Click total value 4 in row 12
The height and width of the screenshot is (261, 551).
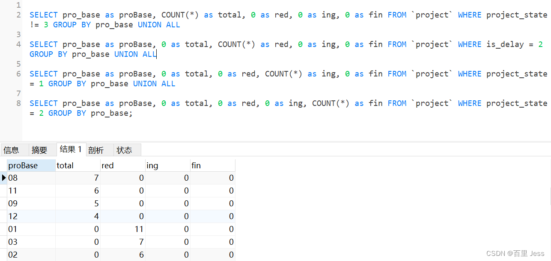(78, 216)
